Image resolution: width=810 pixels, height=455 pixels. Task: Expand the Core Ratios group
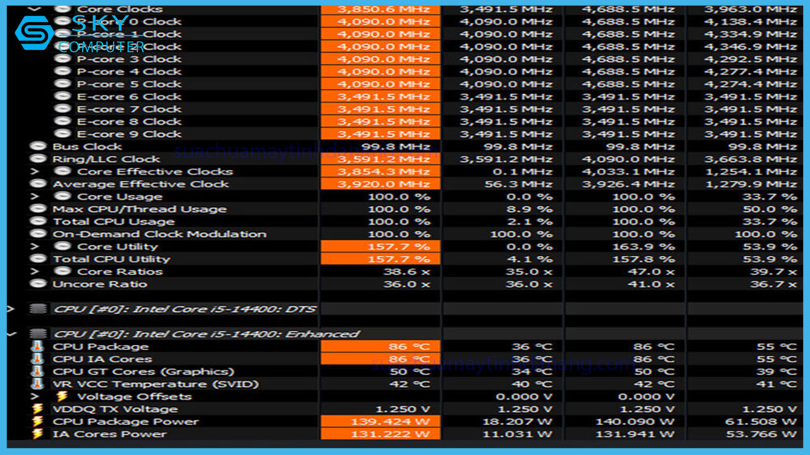(x=36, y=271)
